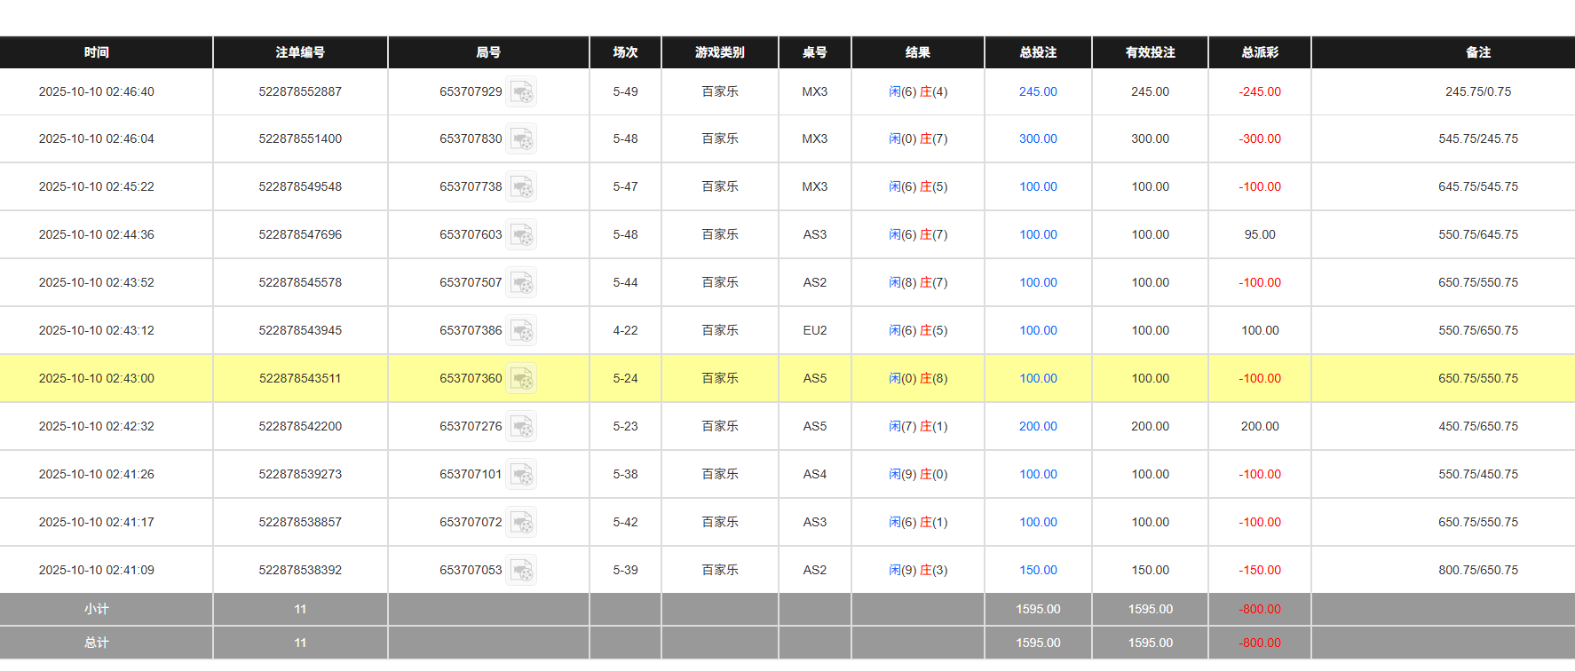Open the blue 150.00 total bet link
Viewport: 1575px width, 671px height.
[x=1038, y=570]
